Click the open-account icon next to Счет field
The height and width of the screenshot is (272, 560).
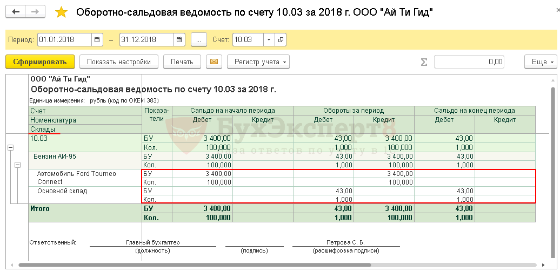280,40
